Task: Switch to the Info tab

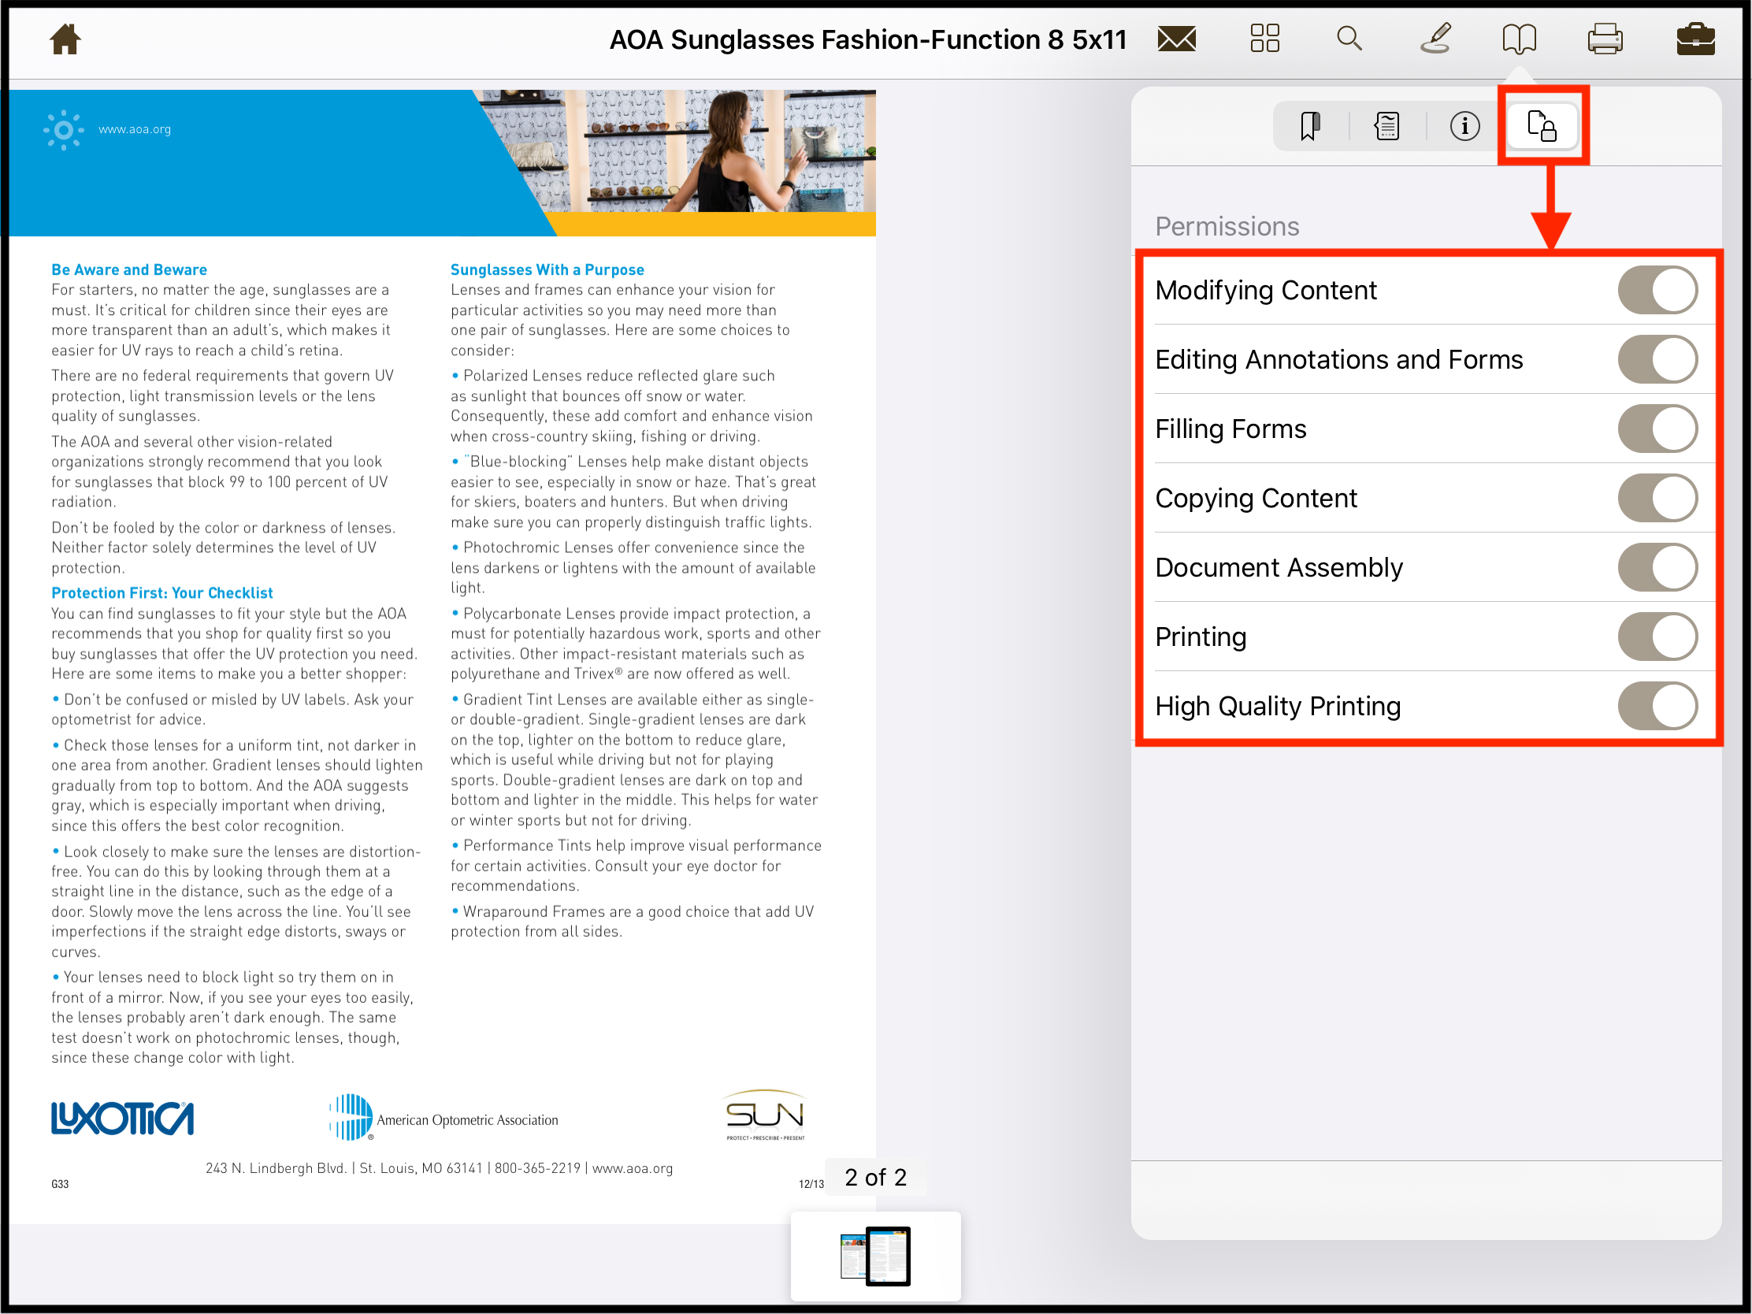Action: pos(1464,126)
